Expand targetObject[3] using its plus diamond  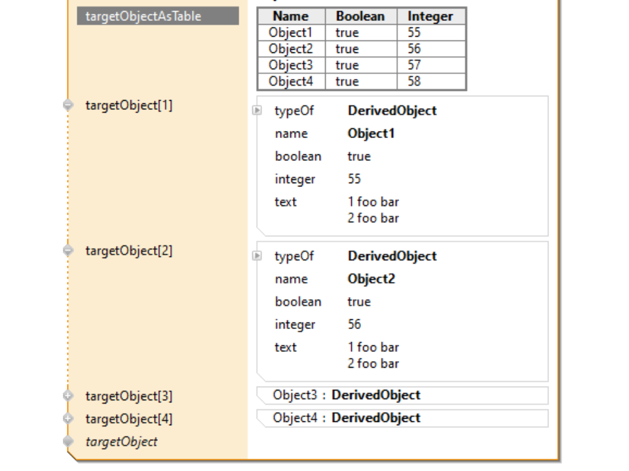coord(69,396)
